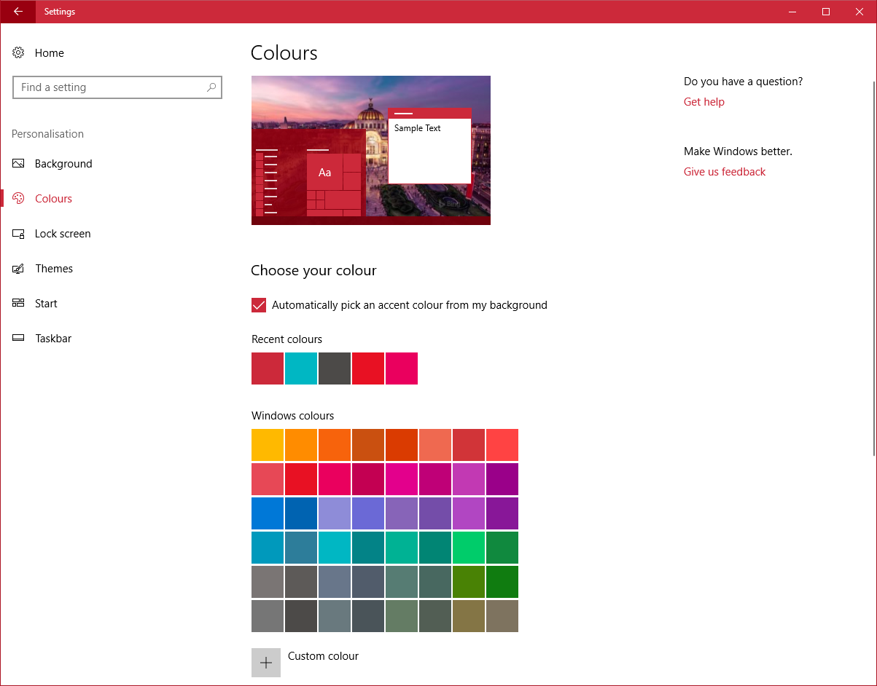The image size is (877, 686).
Task: Pick the olive swatch in the last row
Action: click(x=469, y=616)
